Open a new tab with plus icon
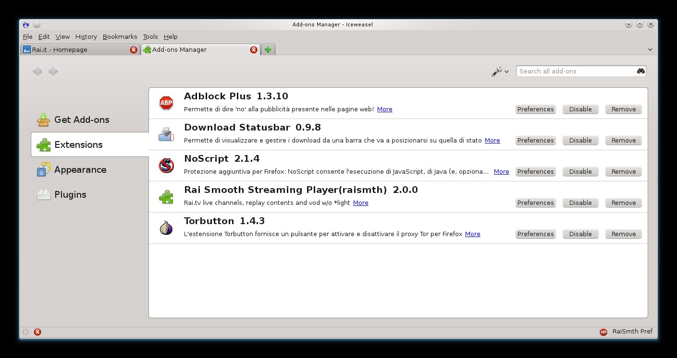 click(268, 49)
